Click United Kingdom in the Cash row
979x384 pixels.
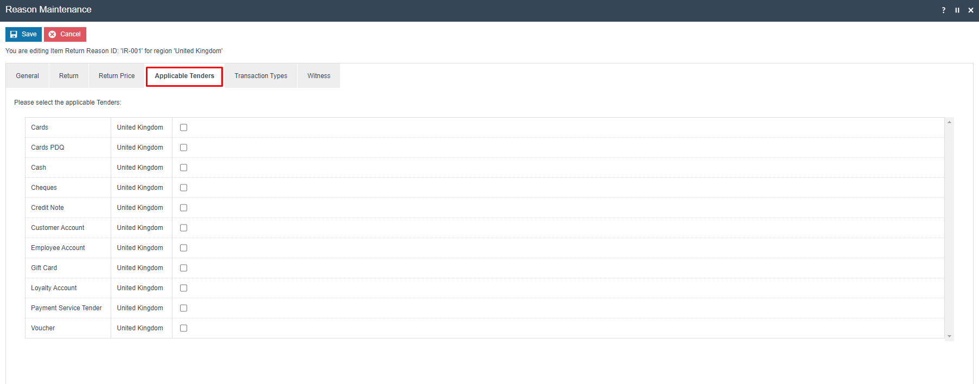[x=140, y=168]
